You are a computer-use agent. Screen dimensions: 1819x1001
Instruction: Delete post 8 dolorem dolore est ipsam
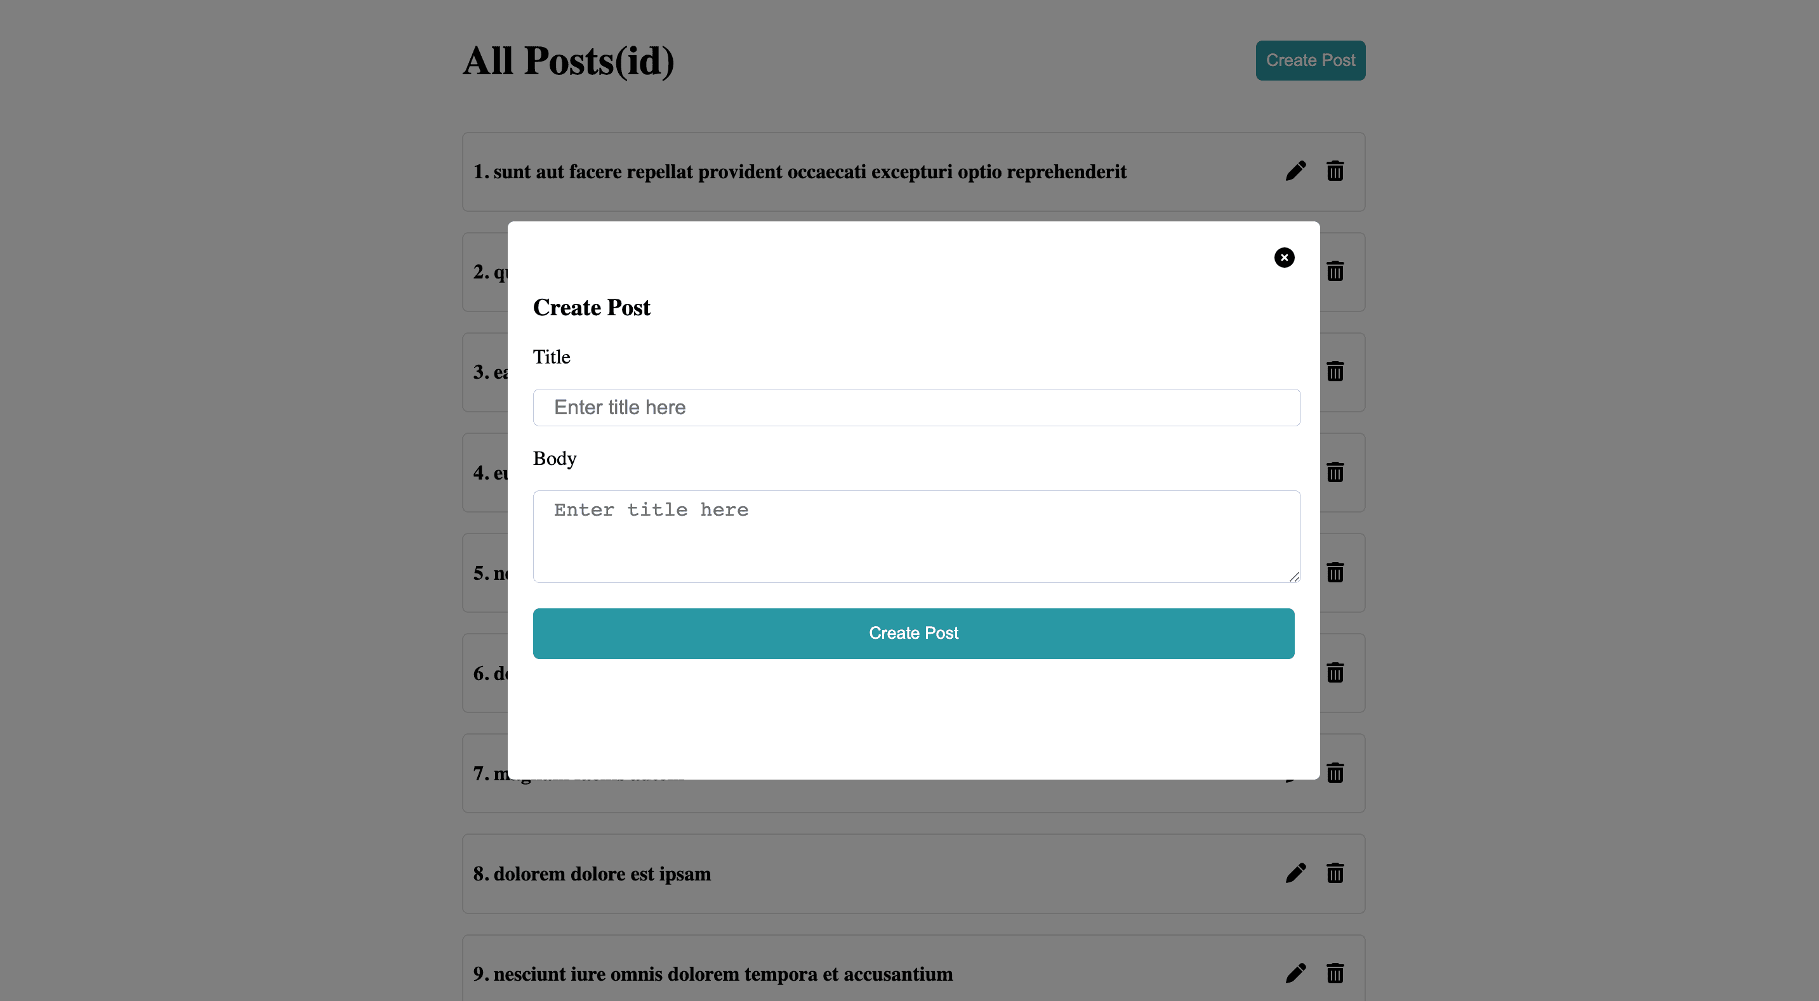[x=1335, y=873]
